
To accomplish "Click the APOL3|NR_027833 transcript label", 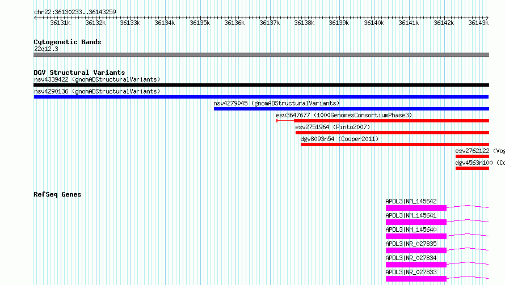I will pos(411,272).
